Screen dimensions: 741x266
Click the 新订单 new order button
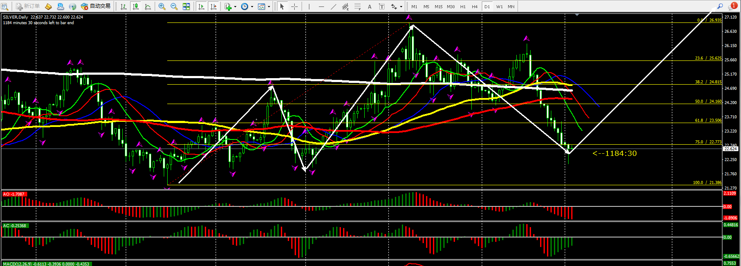tap(28, 6)
